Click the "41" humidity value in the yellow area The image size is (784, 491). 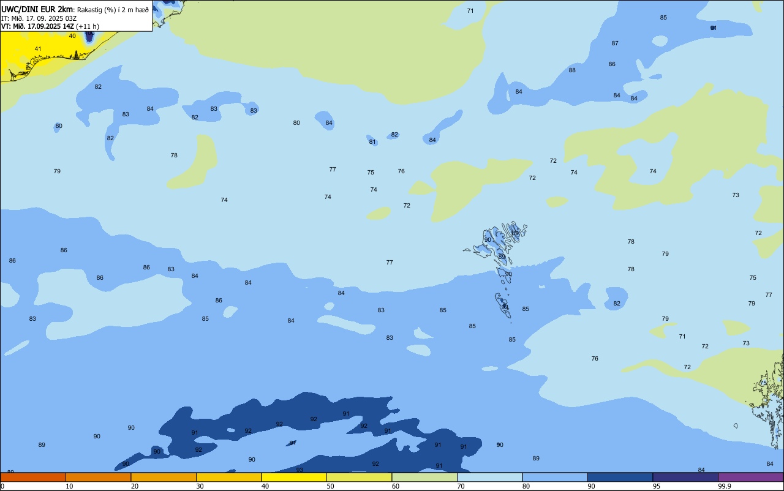coord(38,48)
